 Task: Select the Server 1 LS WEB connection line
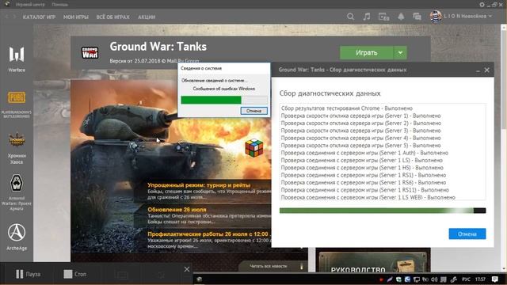368,197
